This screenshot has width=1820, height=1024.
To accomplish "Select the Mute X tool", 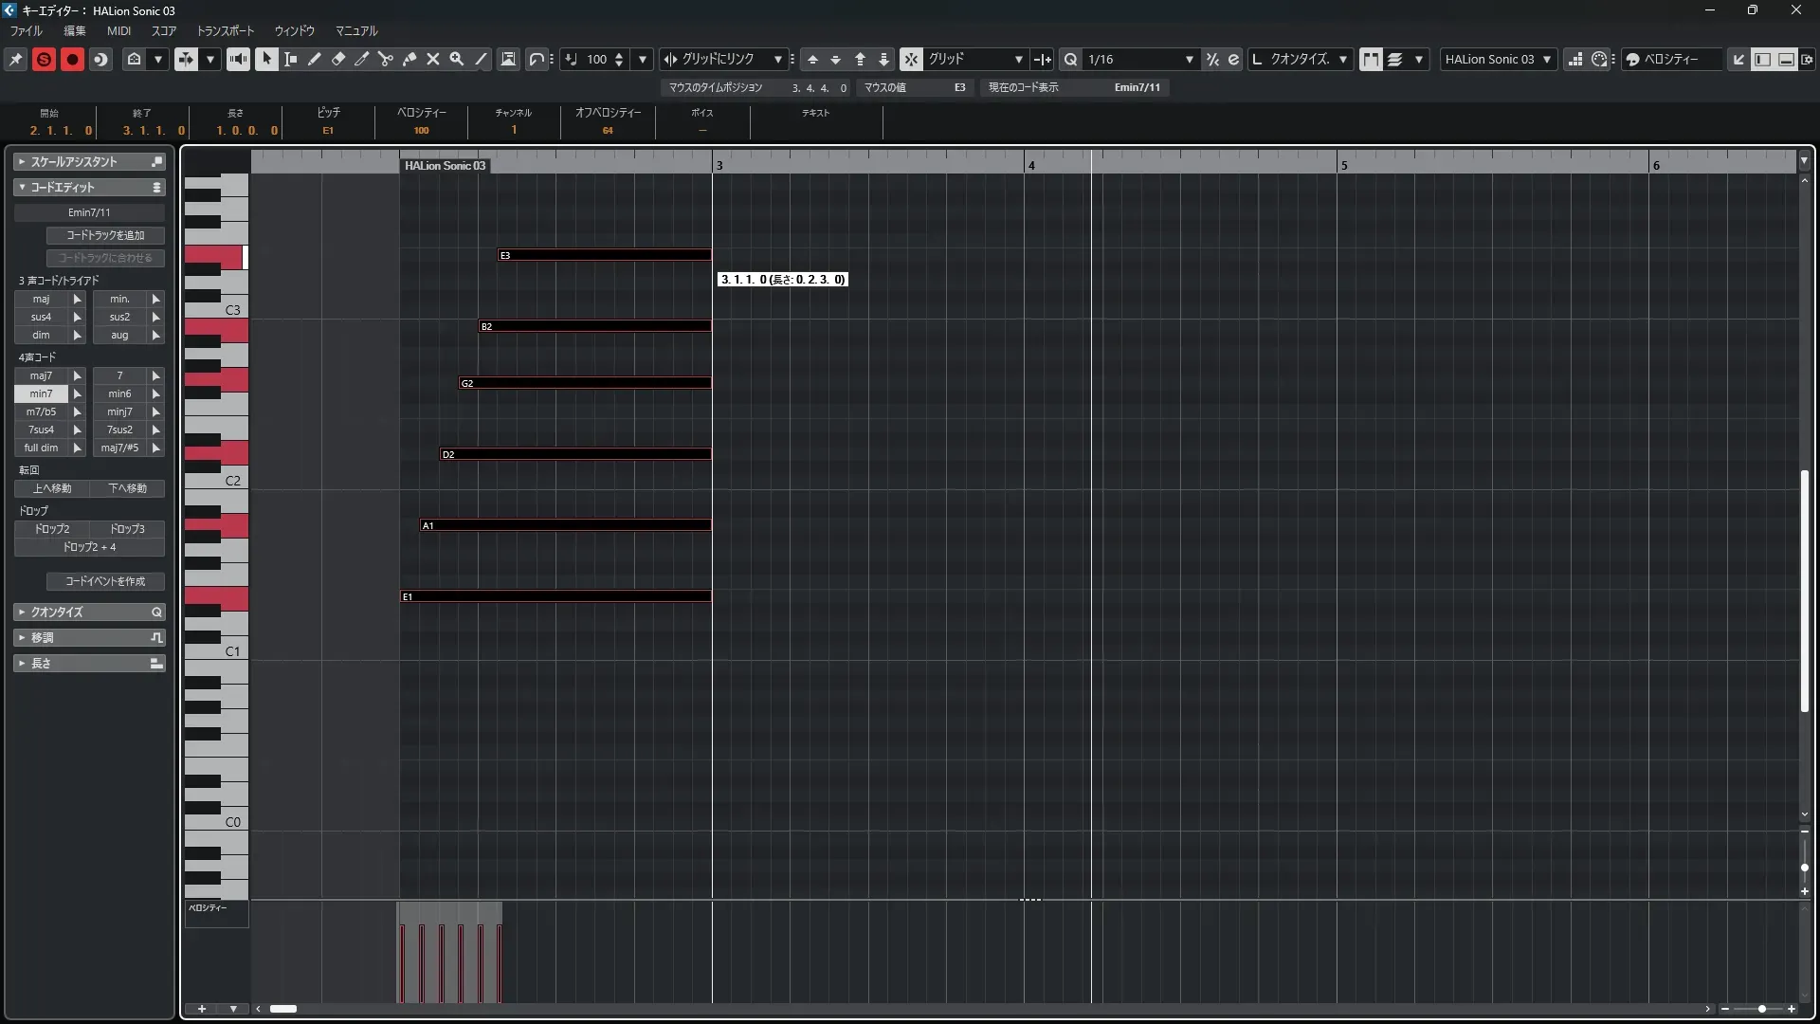I will pyautogui.click(x=433, y=59).
